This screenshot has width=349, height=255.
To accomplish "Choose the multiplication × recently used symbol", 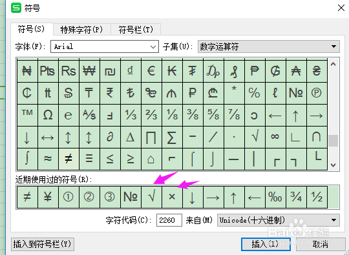I will [x=172, y=197].
